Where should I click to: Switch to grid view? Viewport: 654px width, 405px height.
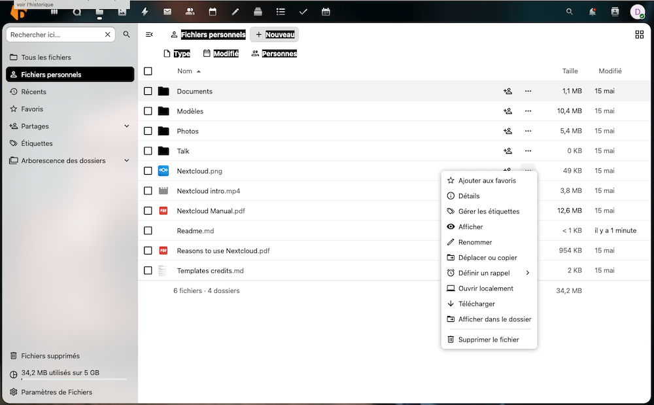639,35
